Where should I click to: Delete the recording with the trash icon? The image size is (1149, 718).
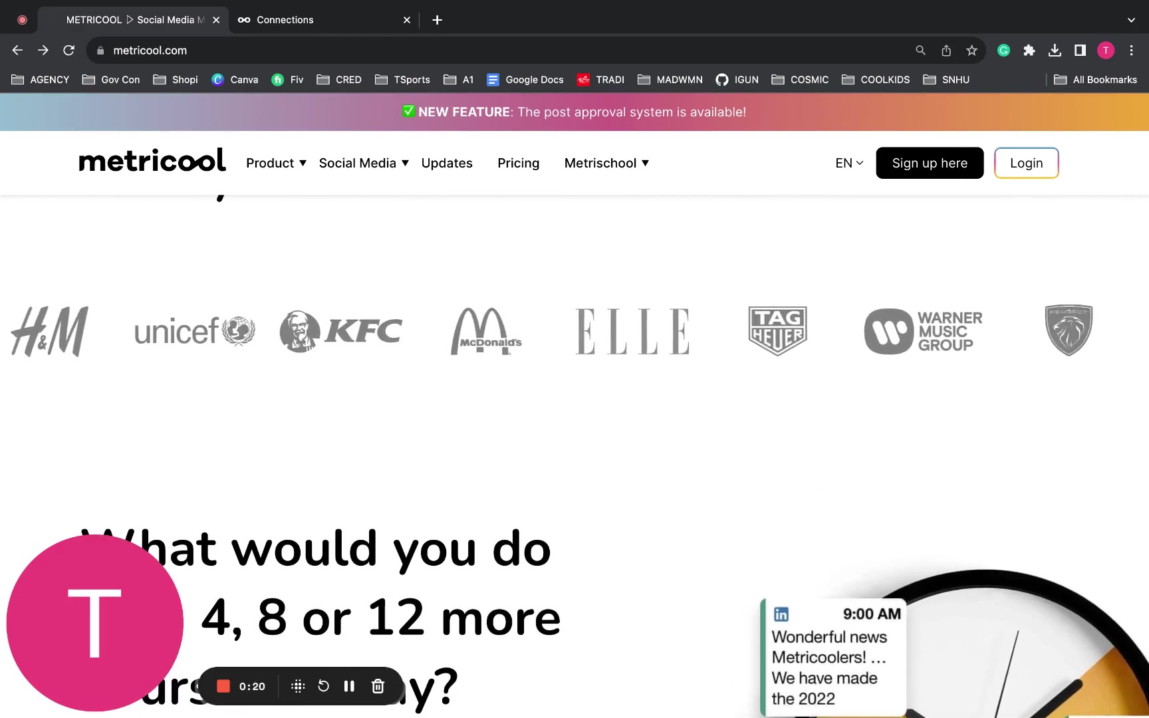[x=378, y=686]
